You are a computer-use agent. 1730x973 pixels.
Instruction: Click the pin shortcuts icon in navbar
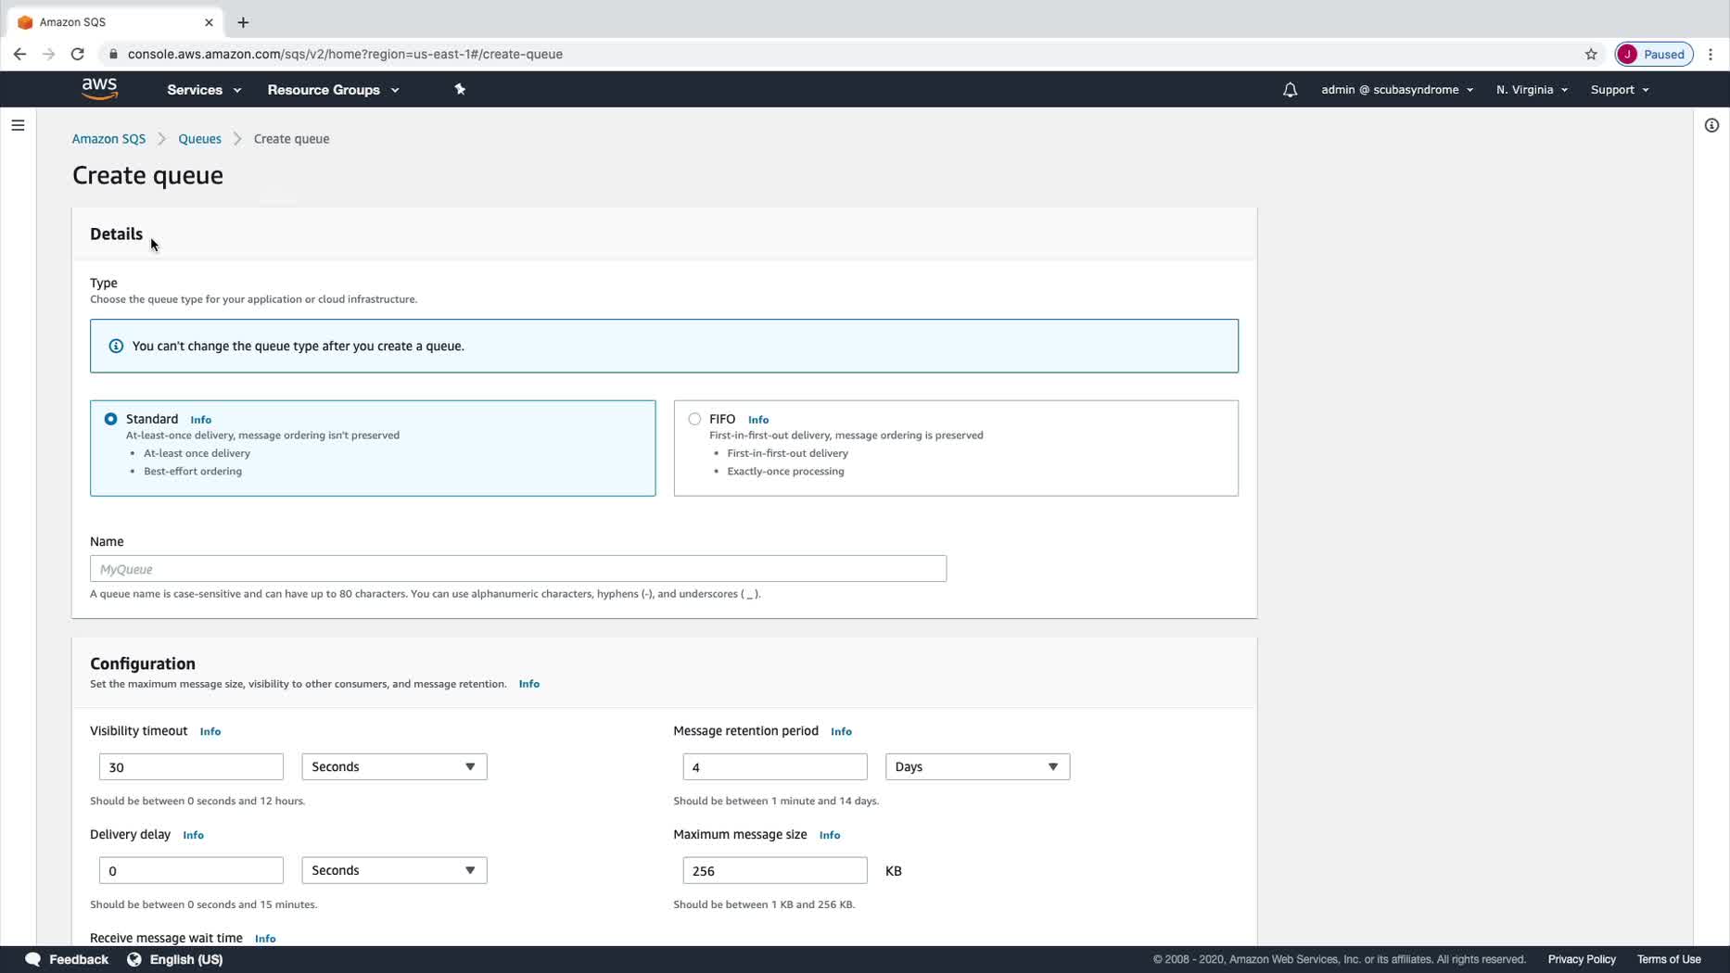460,89
